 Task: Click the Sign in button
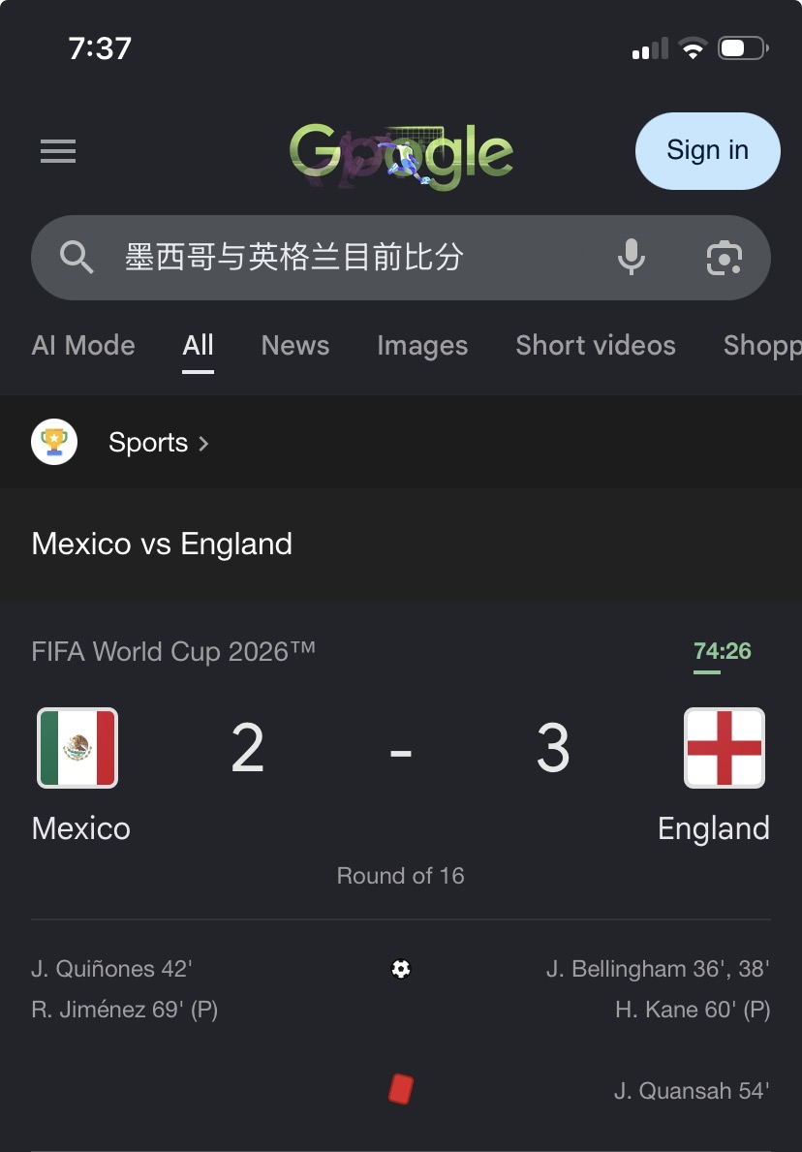(x=707, y=150)
